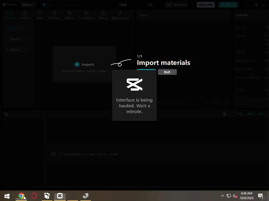Open the Filters tab

click(103, 15)
